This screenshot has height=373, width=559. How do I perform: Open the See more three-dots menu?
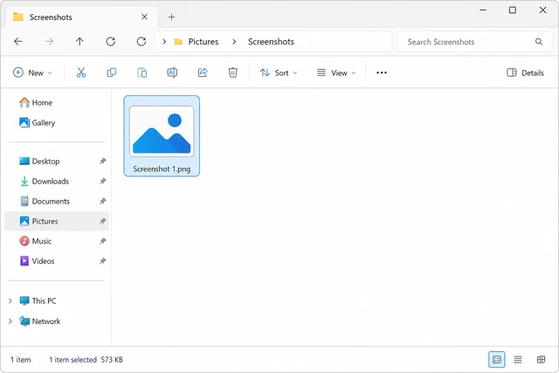[x=382, y=73]
